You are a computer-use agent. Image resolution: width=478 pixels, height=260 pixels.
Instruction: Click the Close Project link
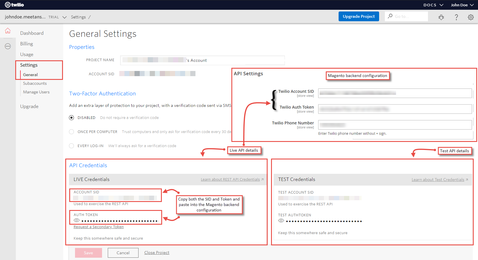coord(157,253)
